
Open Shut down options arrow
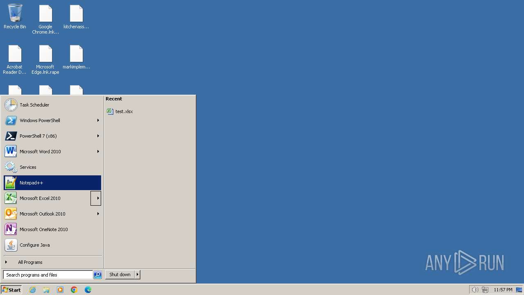click(x=138, y=275)
